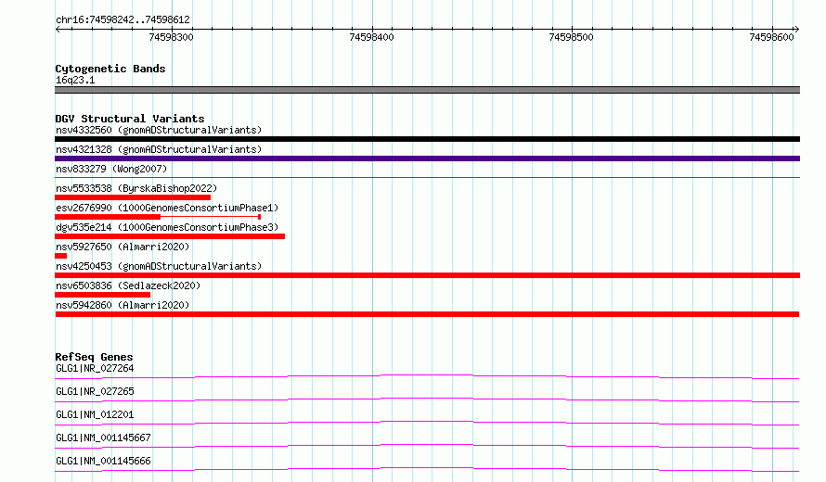Open gene GLG1|NM_001145666 label
Viewport: 826px width, 482px height.
click(103, 461)
